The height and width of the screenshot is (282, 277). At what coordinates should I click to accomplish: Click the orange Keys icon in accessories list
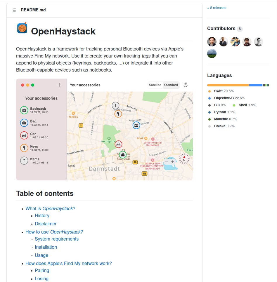tap(24, 148)
